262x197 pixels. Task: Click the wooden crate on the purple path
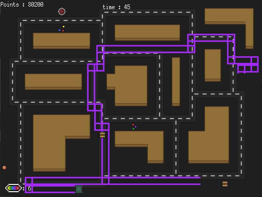(x=102, y=135)
